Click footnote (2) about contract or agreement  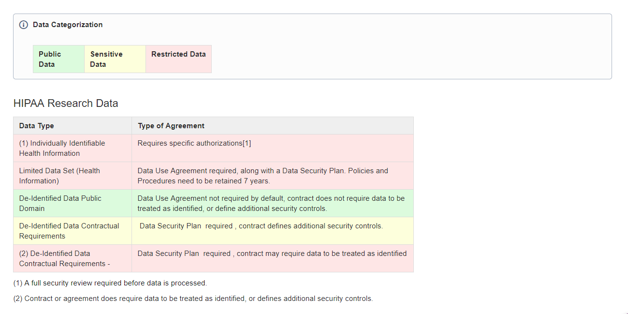[193, 299]
